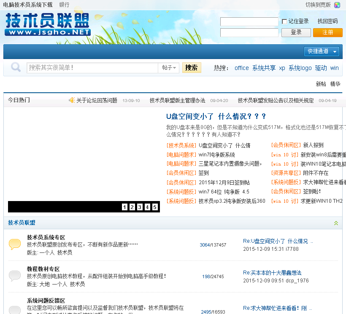This screenshot has width=346, height=314.
Task: Open the 系统问题反馈区 forum
Action: tap(46, 301)
